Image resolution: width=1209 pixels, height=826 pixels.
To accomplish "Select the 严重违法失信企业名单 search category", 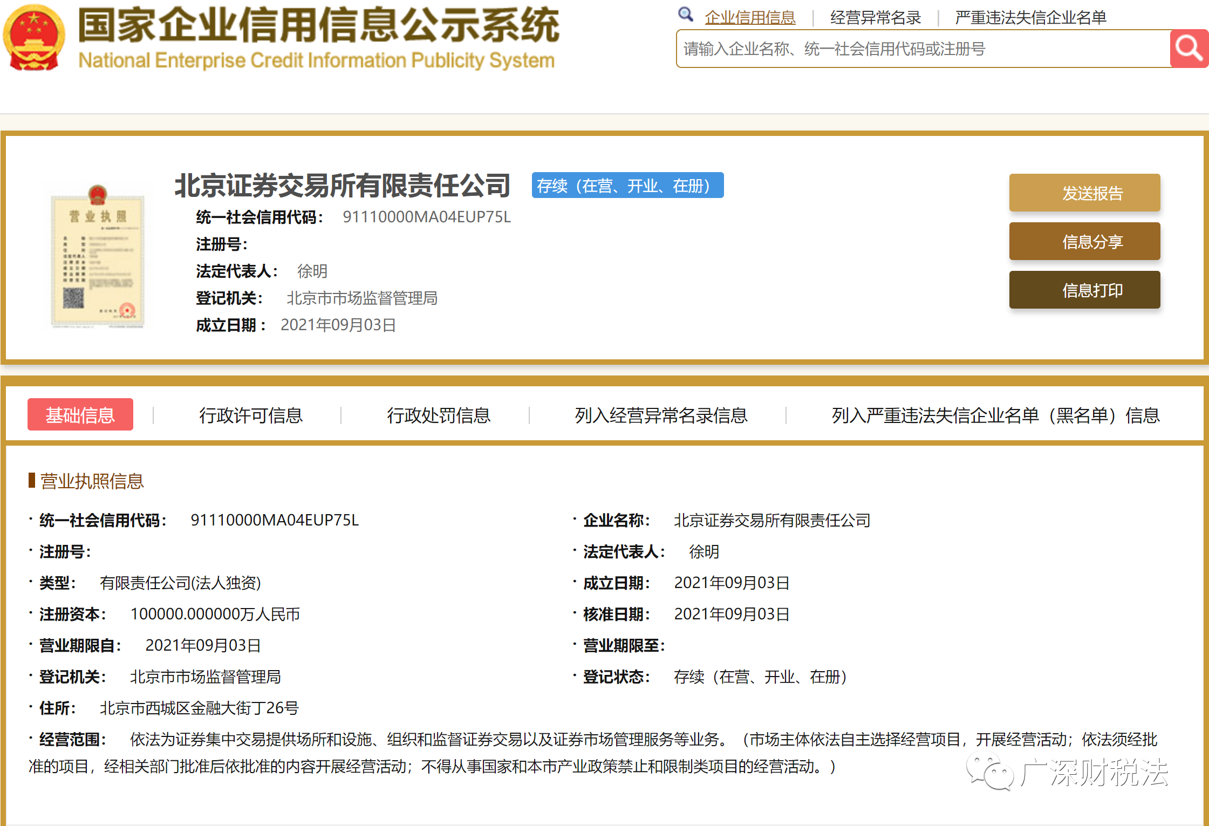I will (1030, 18).
